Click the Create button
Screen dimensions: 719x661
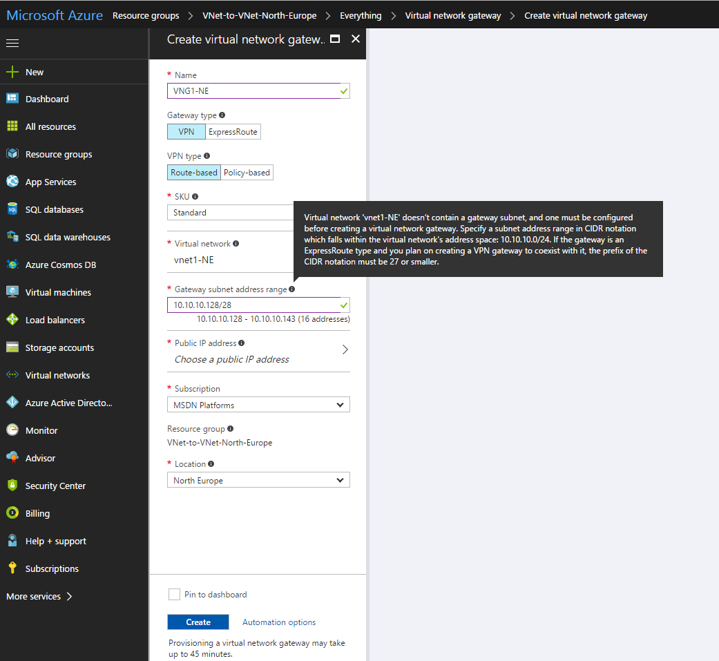(x=198, y=622)
